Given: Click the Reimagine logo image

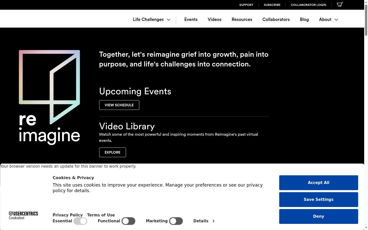Looking at the screenshot, I should [49, 97].
